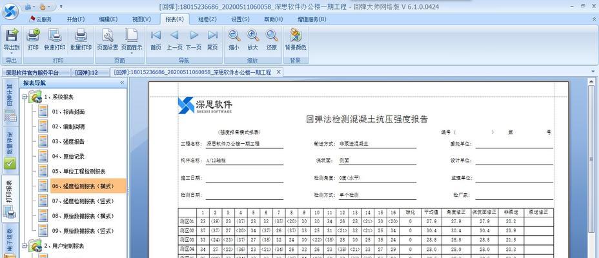Select 01、报告封面 report
Screen dimensions: 599x258
(x=68, y=112)
